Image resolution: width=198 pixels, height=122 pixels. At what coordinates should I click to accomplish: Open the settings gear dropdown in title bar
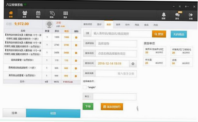186,6
